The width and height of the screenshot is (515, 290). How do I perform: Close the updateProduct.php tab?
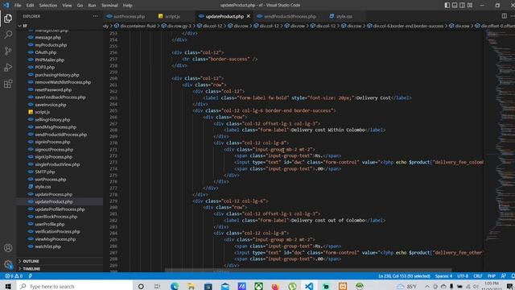tap(249, 16)
